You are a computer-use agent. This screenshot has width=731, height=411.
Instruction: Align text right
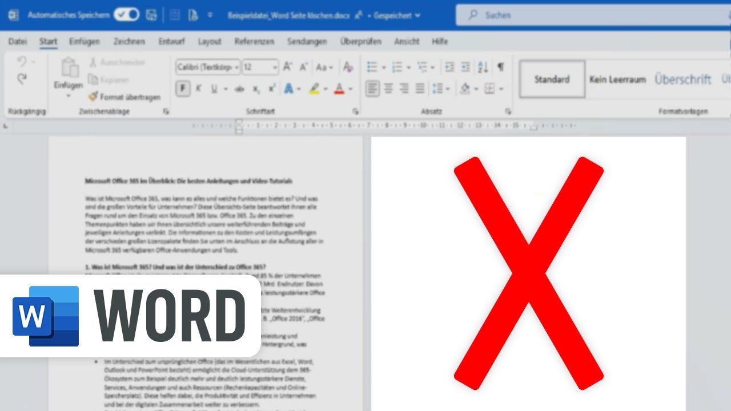404,88
